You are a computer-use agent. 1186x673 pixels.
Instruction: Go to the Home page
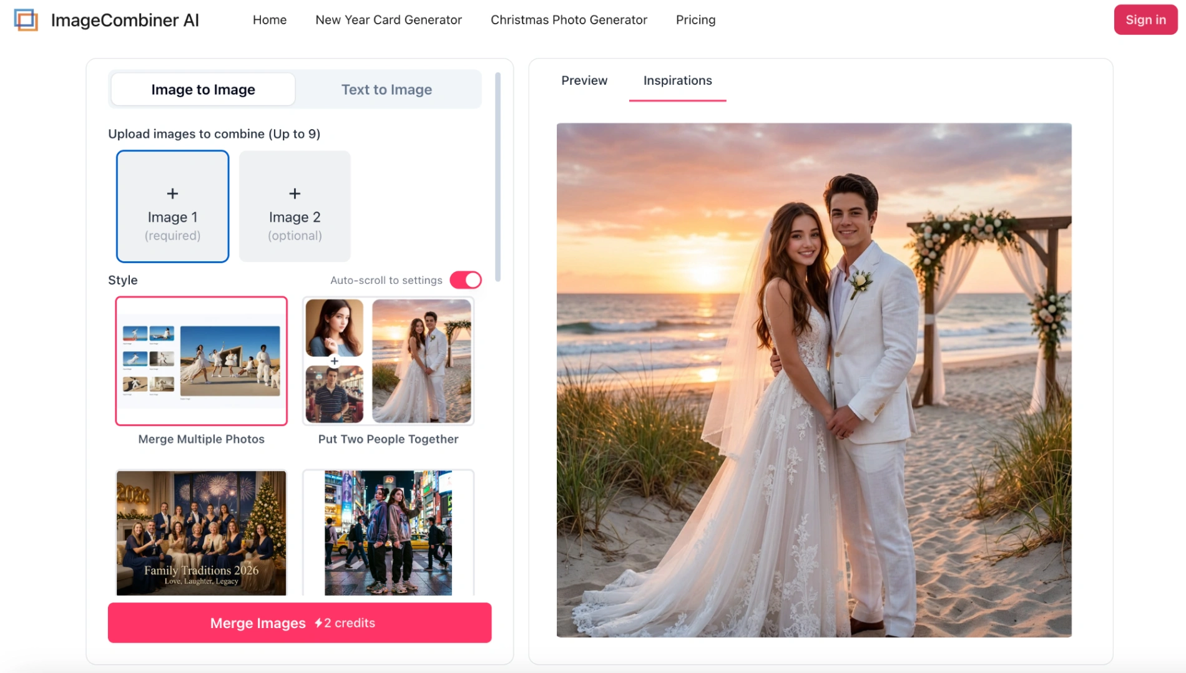click(x=270, y=20)
